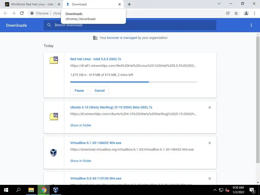Open the notification center icon
The image size is (260, 195).
[252, 190]
